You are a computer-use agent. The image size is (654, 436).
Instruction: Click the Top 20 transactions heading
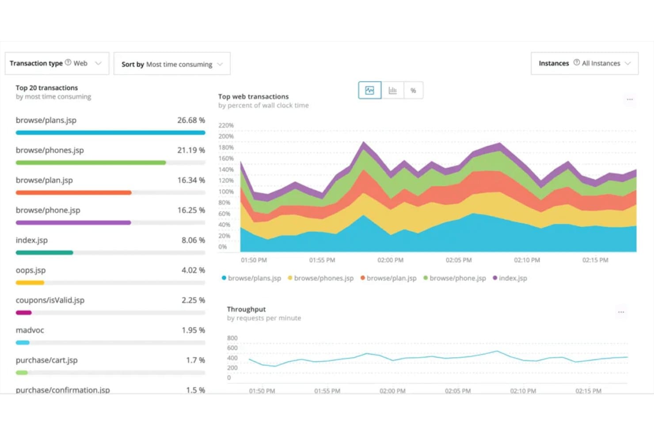point(47,88)
